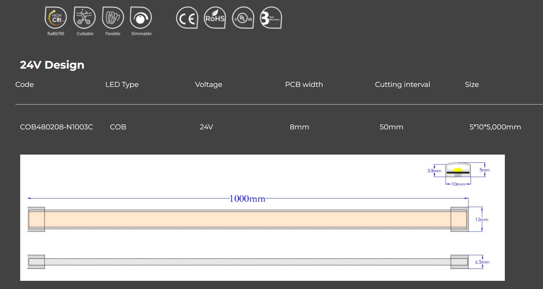543x289 pixels.
Task: Click the Cutting interval column header
Action: pyautogui.click(x=402, y=85)
